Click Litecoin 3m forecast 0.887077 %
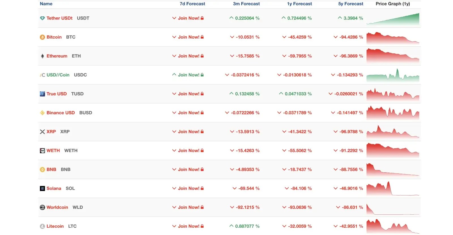Screen dimensions: 453x235 (x=247, y=226)
